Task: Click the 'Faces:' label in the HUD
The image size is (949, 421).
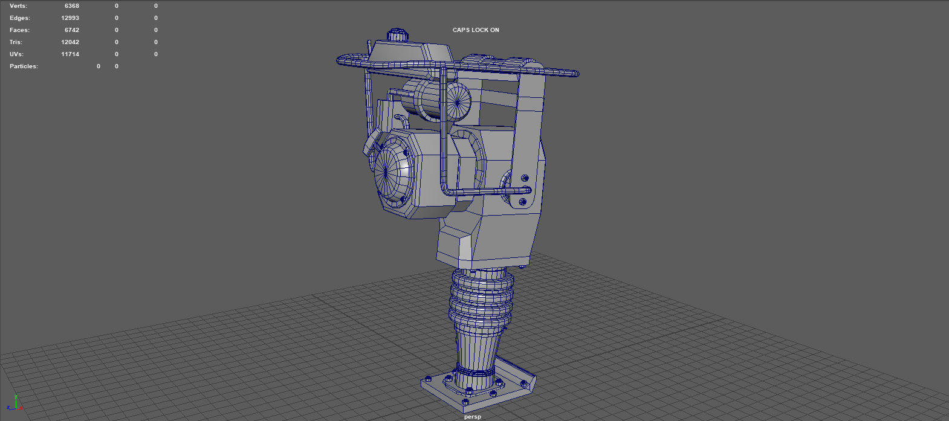Action: pyautogui.click(x=19, y=30)
